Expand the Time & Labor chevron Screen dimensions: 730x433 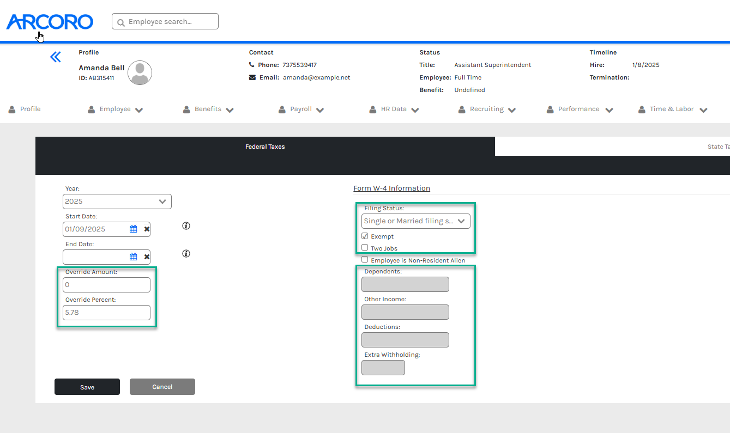click(x=704, y=110)
